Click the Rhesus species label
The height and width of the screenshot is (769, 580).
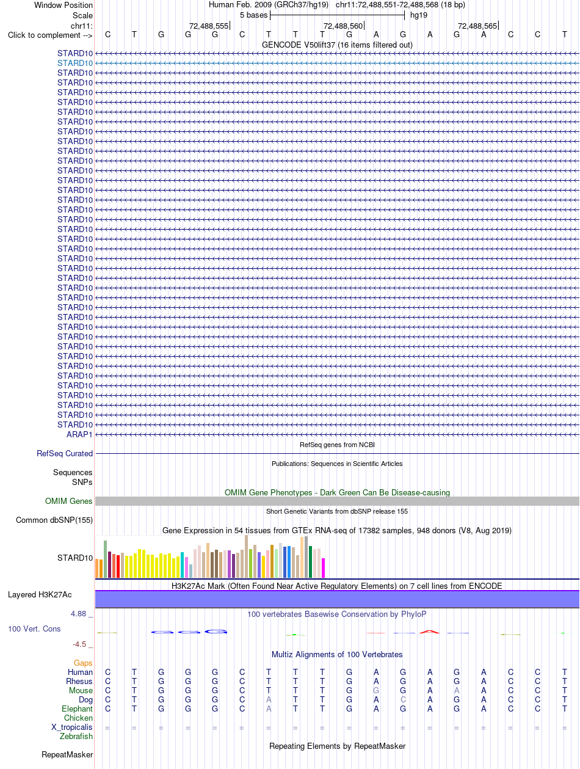click(x=79, y=682)
